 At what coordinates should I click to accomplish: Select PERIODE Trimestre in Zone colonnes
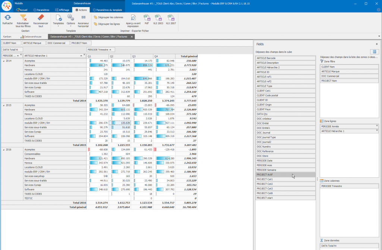tap(349, 186)
